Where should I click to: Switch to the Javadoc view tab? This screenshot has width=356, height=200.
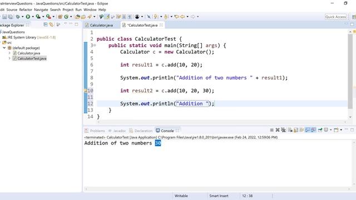click(117, 131)
